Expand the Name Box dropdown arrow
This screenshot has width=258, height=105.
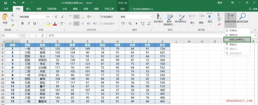click(x=18, y=35)
